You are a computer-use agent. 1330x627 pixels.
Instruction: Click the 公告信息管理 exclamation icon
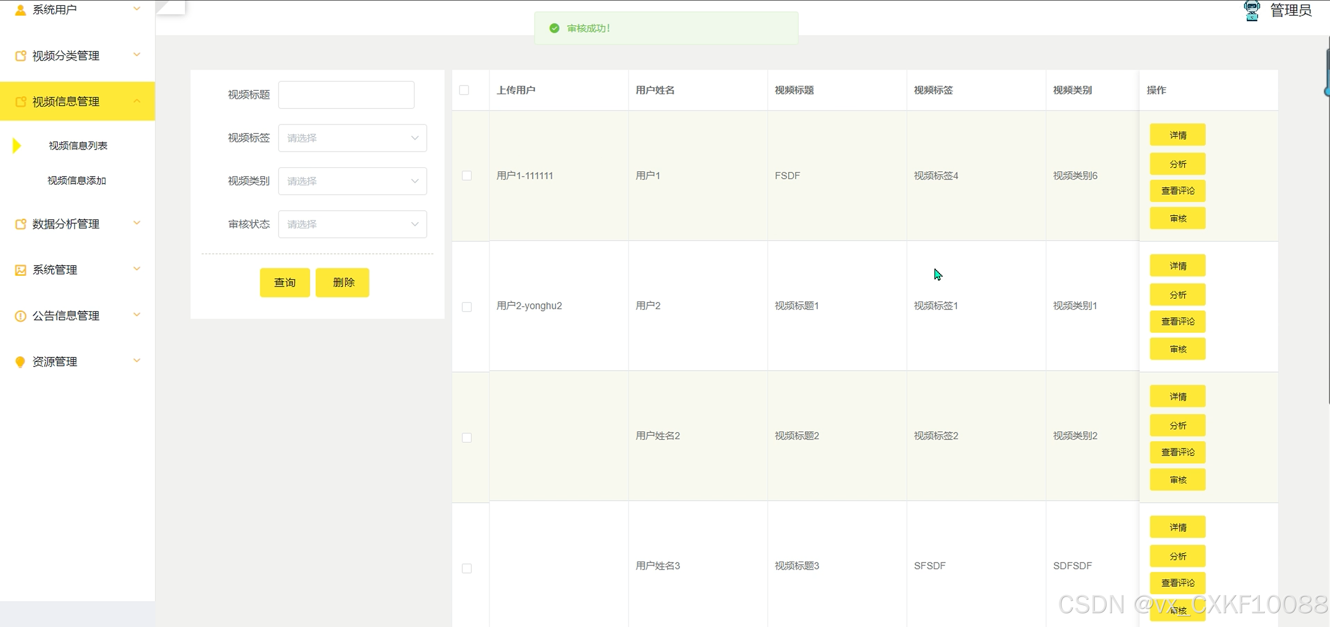21,316
